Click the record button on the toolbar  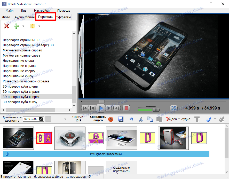111,119
